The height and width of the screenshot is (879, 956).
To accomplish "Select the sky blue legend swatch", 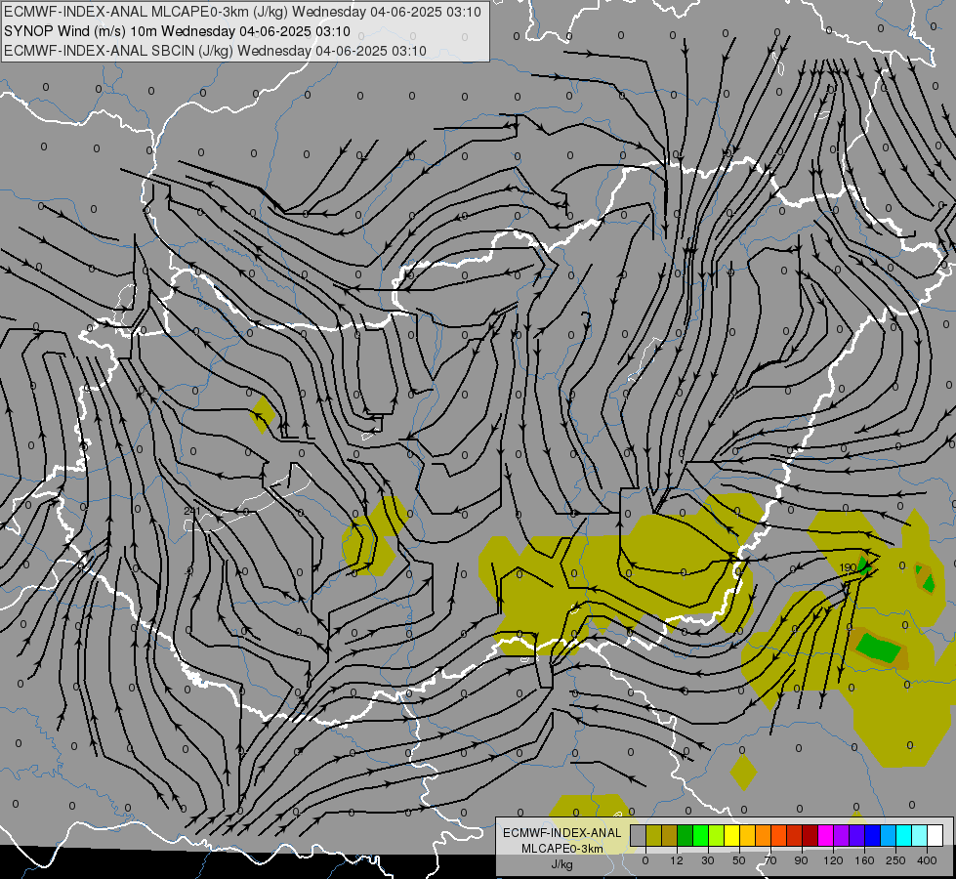I will click(889, 835).
